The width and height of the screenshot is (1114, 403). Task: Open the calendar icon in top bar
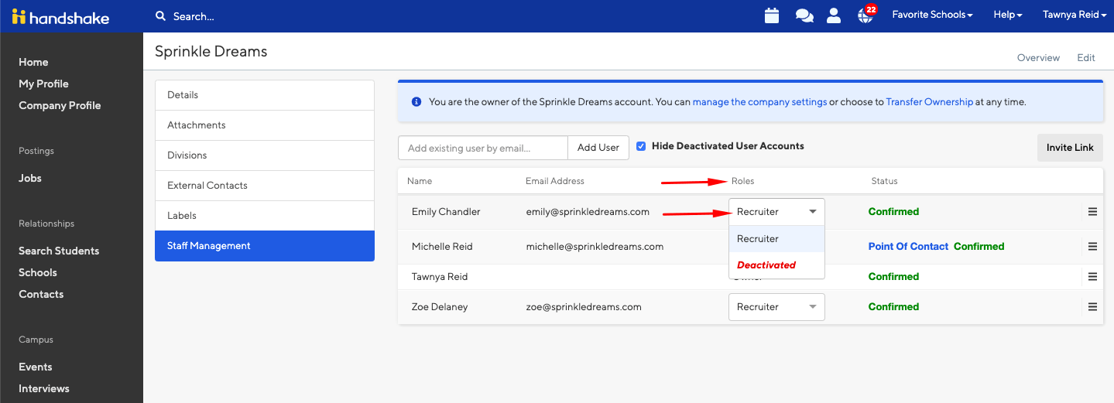coord(771,15)
